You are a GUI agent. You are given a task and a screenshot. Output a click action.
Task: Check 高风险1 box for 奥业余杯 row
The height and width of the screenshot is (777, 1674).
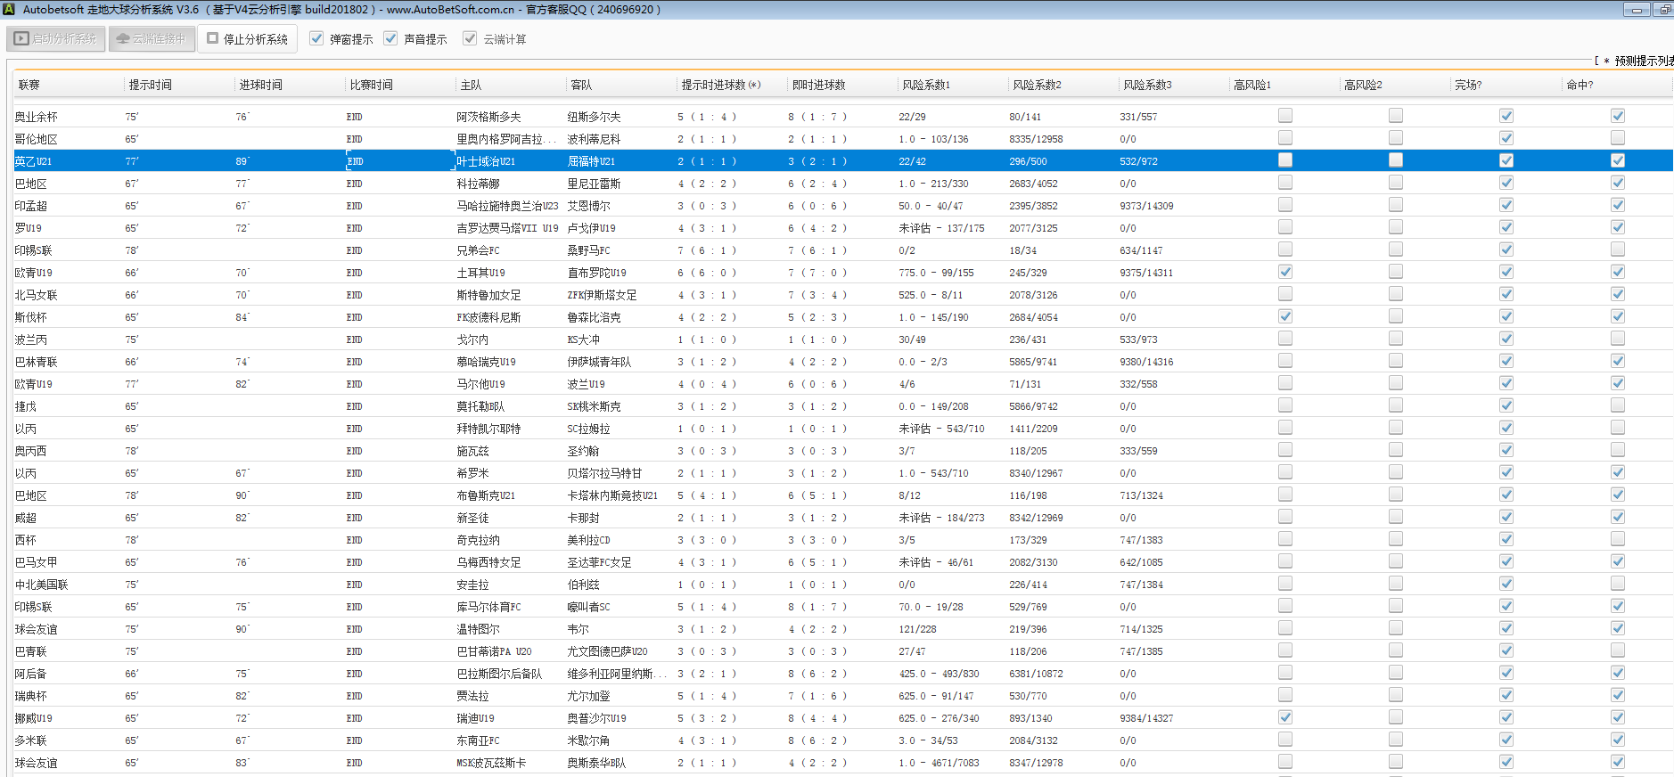pyautogui.click(x=1284, y=116)
